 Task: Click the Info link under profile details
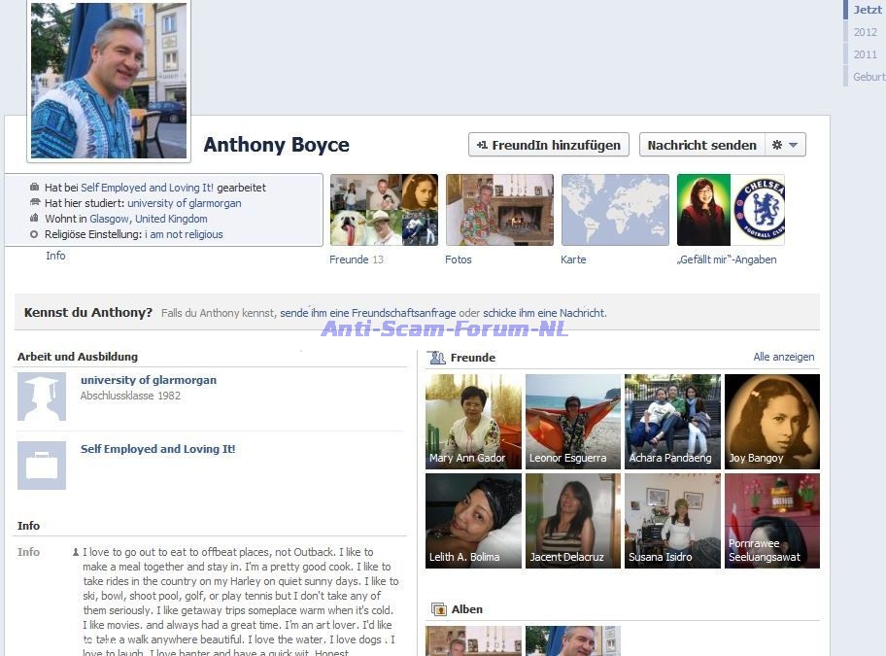pyautogui.click(x=55, y=256)
